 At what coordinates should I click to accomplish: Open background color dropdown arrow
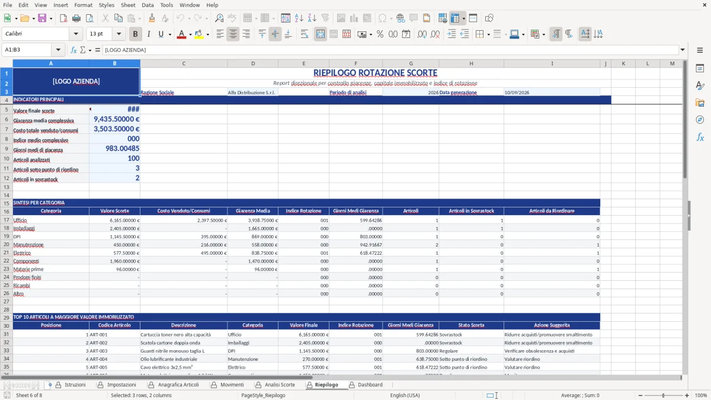tap(207, 34)
